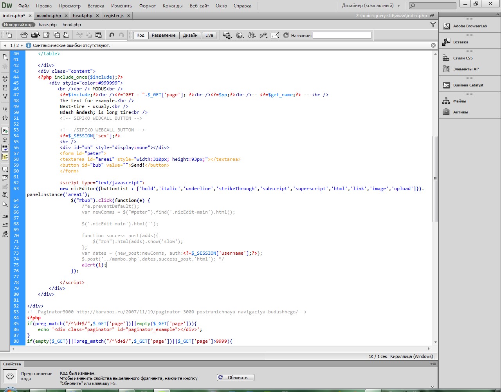Open the File management arrows dropdown
Screen dimensions: 501x392
252,35
